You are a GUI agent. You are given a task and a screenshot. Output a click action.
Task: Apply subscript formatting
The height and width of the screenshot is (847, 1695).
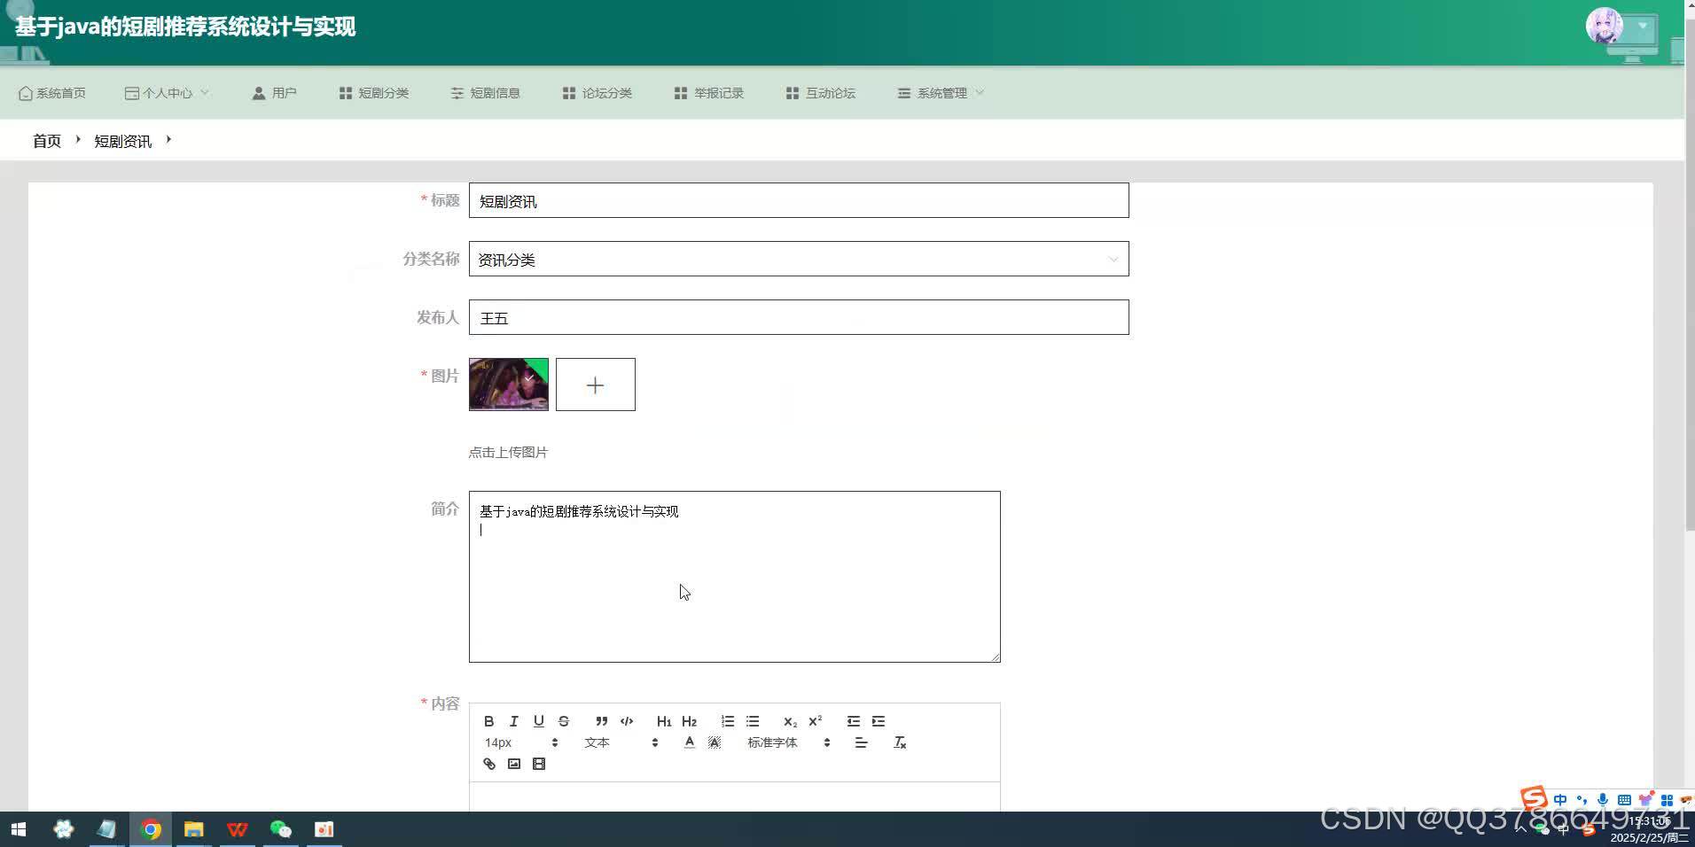[x=790, y=721]
